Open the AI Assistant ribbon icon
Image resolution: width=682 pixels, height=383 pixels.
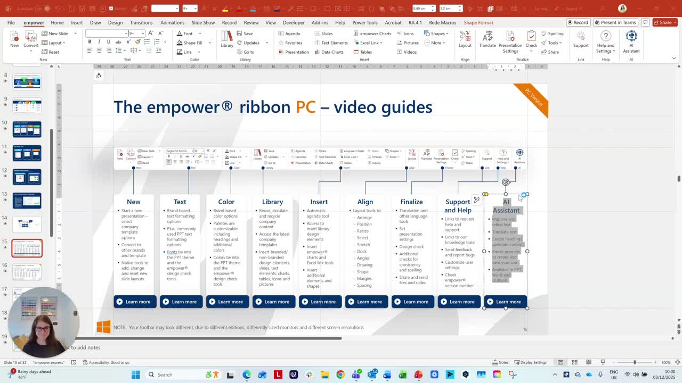click(x=631, y=41)
